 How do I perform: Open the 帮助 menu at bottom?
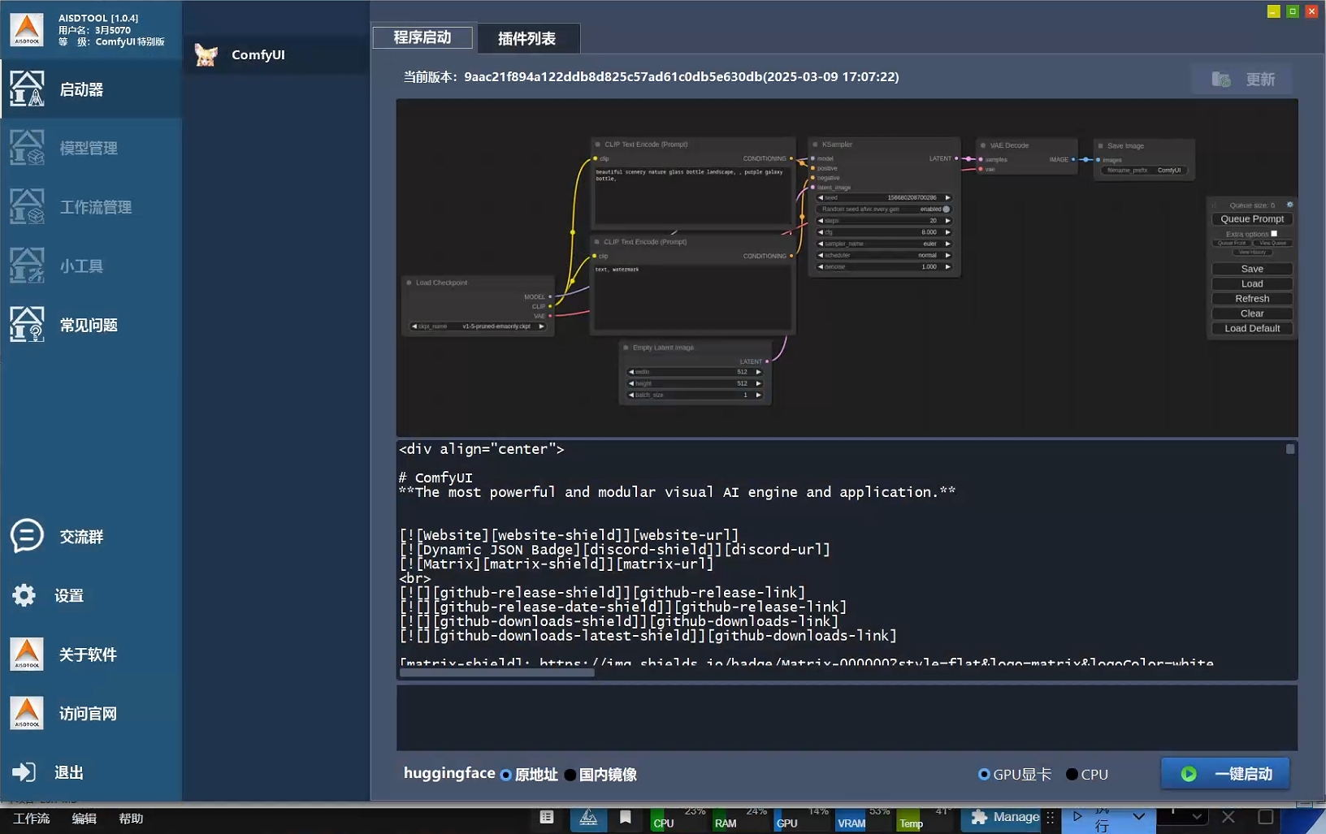(131, 819)
